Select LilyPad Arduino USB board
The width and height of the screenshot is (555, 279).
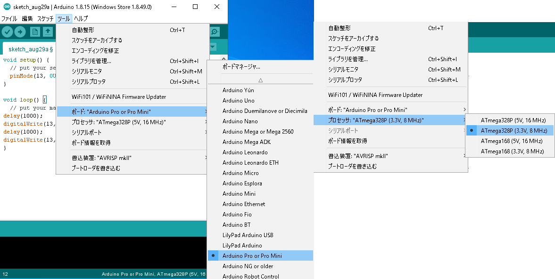tap(260, 235)
